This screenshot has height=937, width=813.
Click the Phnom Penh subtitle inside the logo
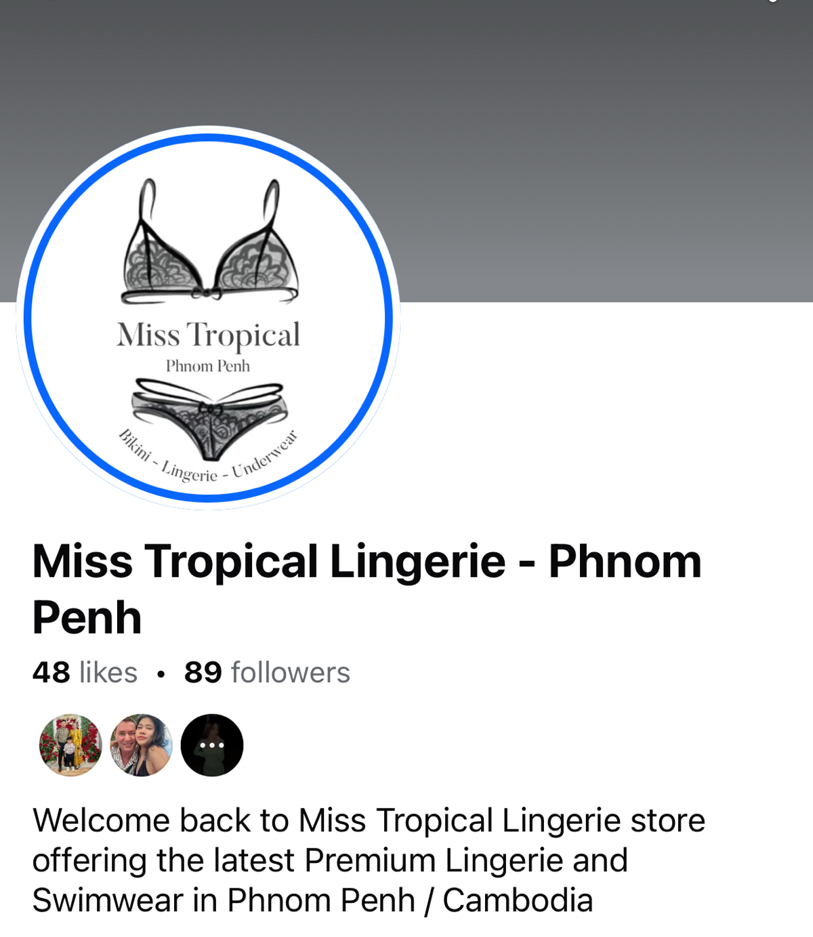pyautogui.click(x=208, y=366)
